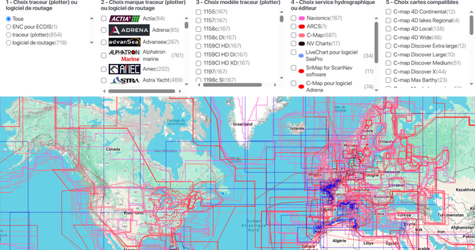Screen dimensions: 475x250
Task: Click the Adrena brand logo
Action: tap(129, 30)
